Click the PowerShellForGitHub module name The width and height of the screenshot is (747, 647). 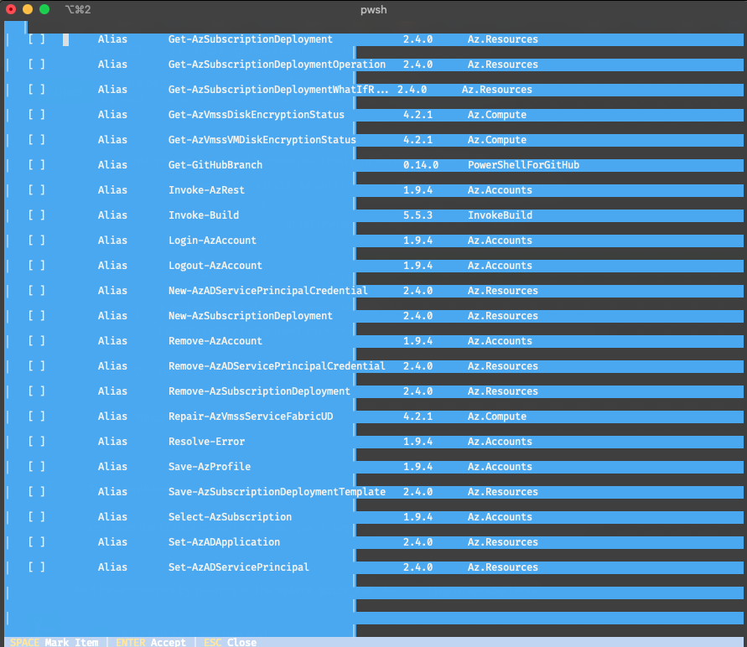523,164
